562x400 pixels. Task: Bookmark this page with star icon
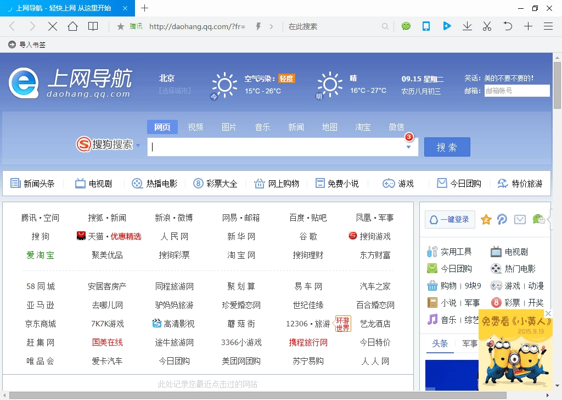(x=121, y=26)
